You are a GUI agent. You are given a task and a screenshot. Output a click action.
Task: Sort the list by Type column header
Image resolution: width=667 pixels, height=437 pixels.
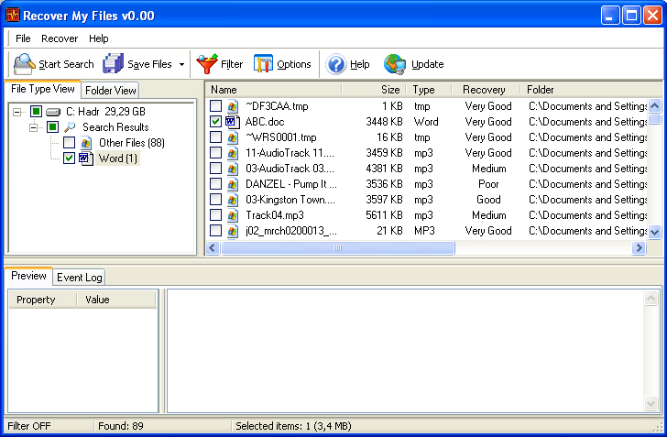(429, 90)
